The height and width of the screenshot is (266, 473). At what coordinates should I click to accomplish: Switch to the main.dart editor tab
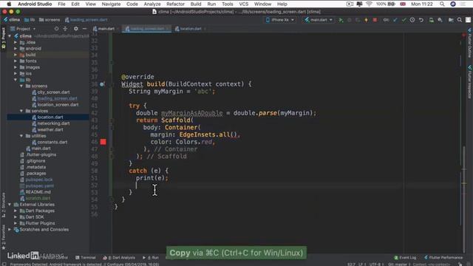103,29
